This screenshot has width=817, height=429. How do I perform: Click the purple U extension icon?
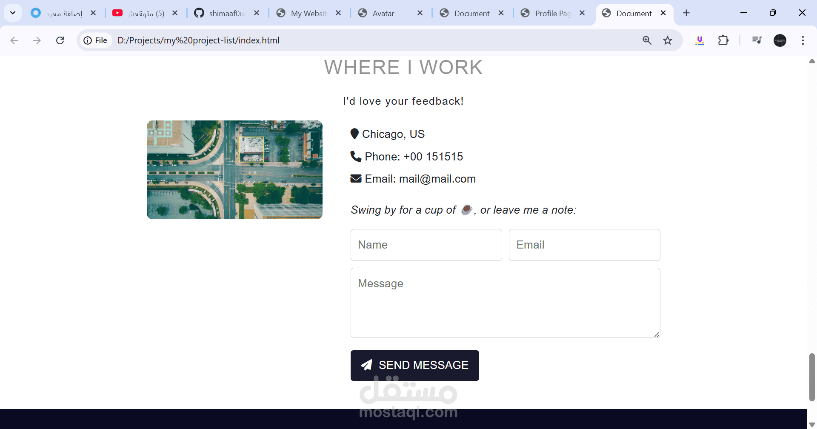click(x=700, y=40)
